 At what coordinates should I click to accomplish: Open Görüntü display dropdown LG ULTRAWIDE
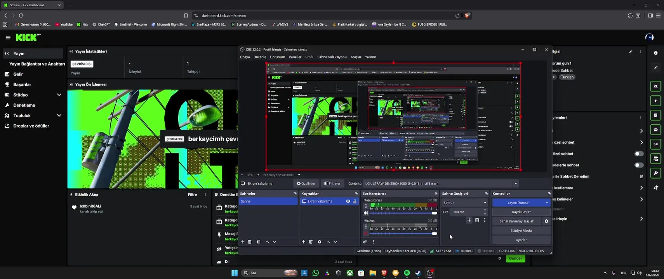coord(441,184)
